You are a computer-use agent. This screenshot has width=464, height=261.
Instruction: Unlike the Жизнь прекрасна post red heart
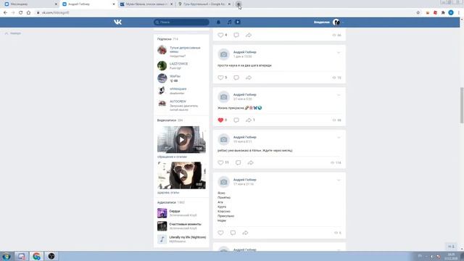pyautogui.click(x=220, y=120)
